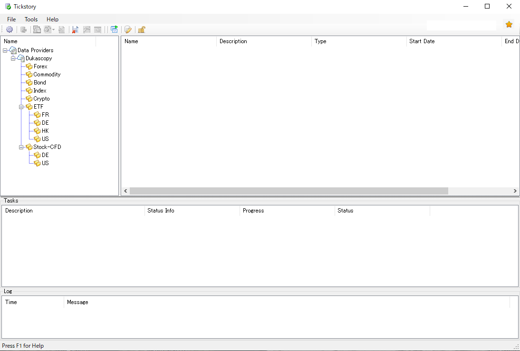Click the grayed chart view toolbar icon
This screenshot has height=351, width=520.
[x=87, y=30]
